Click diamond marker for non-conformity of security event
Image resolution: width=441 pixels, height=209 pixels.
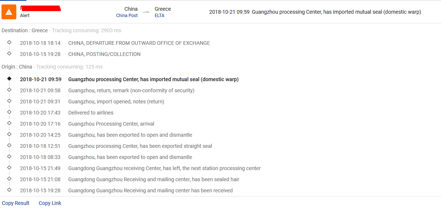point(9,90)
